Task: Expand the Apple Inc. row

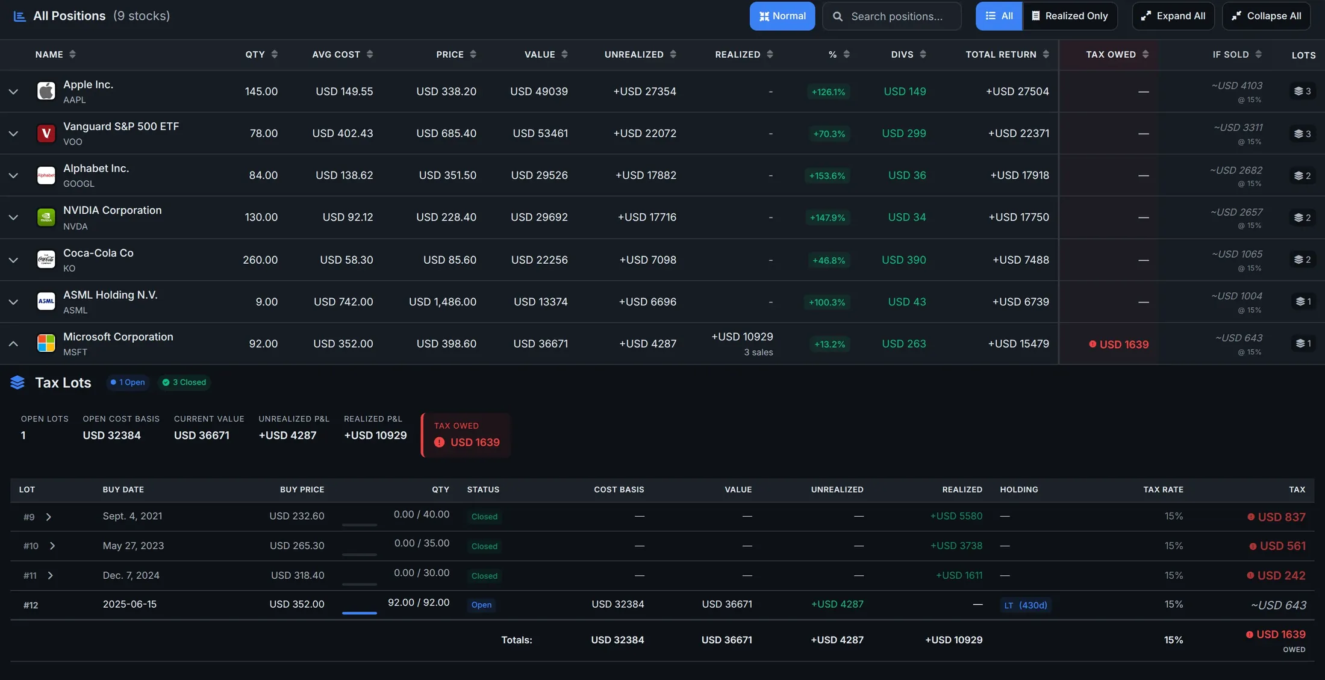Action: click(13, 92)
